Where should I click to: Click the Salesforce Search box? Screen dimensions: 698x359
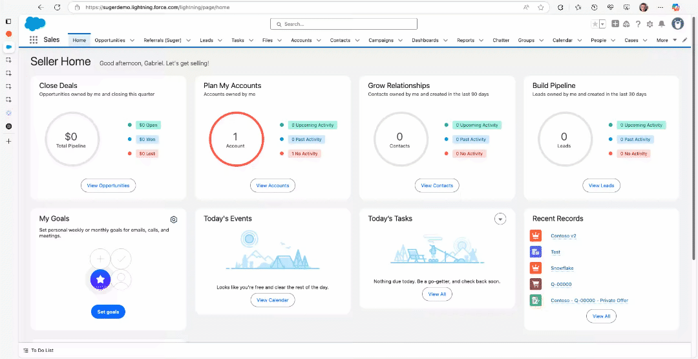coord(344,24)
